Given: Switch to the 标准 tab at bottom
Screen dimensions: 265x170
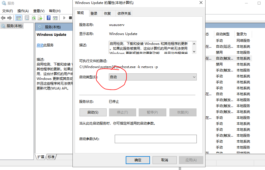Looking at the screenshot, I should coord(51,157).
